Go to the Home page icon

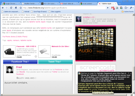tap(16, 8)
